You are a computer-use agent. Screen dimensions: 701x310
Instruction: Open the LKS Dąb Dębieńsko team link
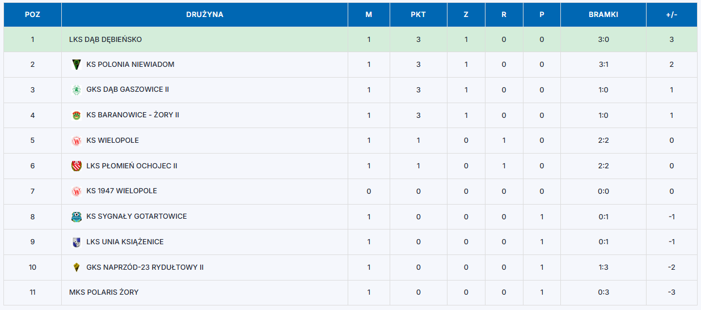105,40
